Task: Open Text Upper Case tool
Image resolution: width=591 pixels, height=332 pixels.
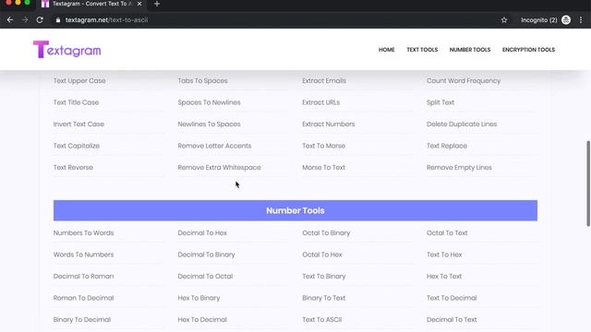Action: coord(79,80)
